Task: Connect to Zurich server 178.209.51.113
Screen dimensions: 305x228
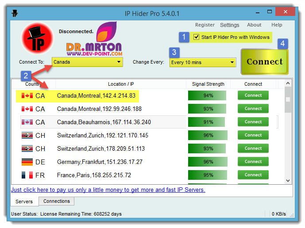Action: tap(253, 148)
